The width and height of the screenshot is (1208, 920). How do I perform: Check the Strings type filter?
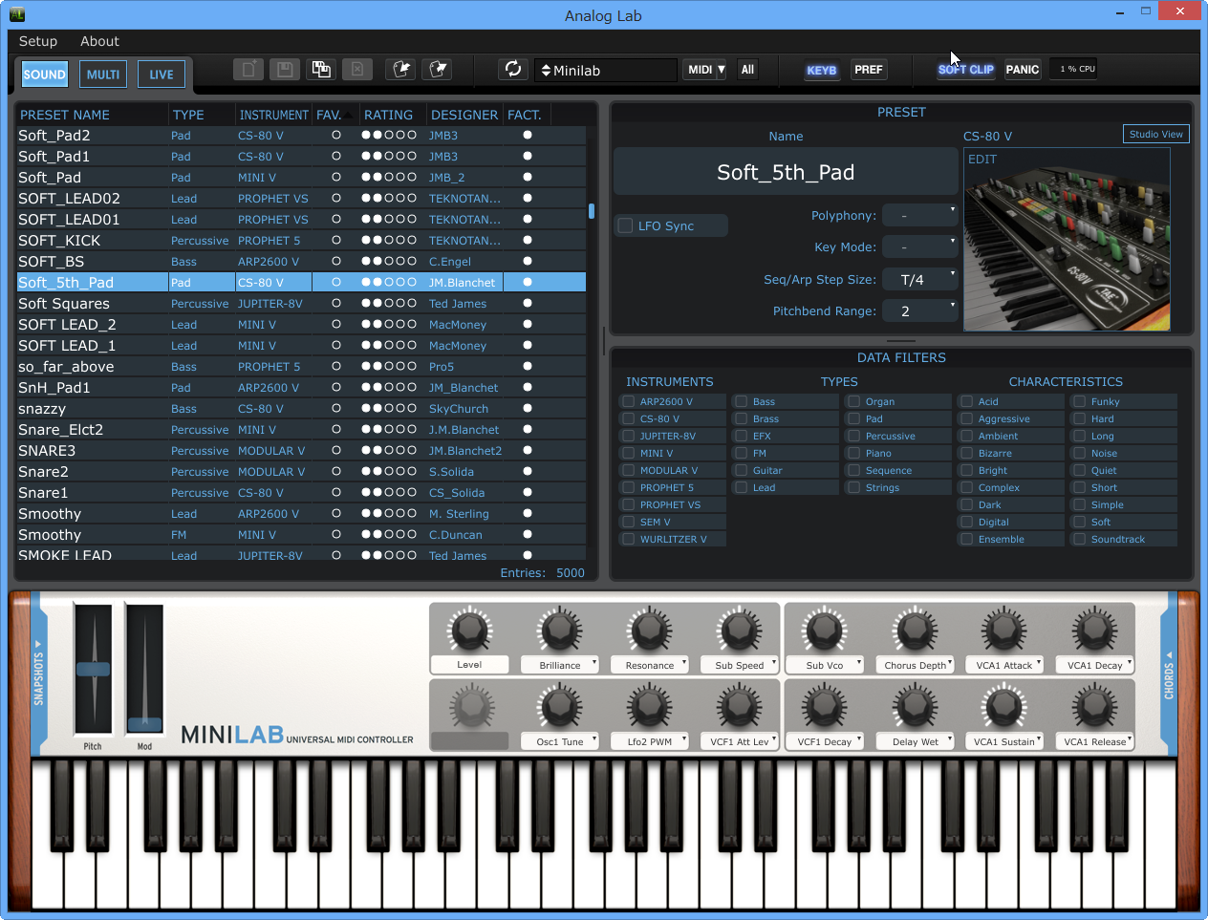tap(854, 488)
